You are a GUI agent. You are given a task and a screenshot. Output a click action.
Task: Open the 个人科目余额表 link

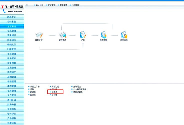80,89
